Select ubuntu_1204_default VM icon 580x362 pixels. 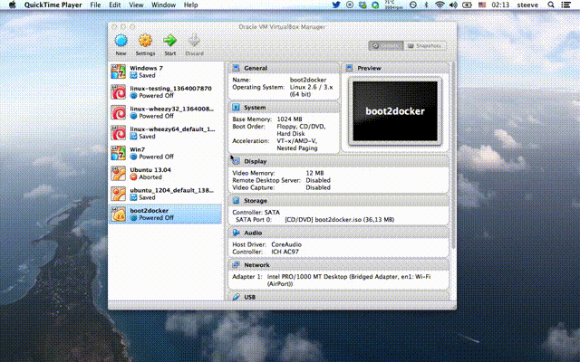coord(119,194)
